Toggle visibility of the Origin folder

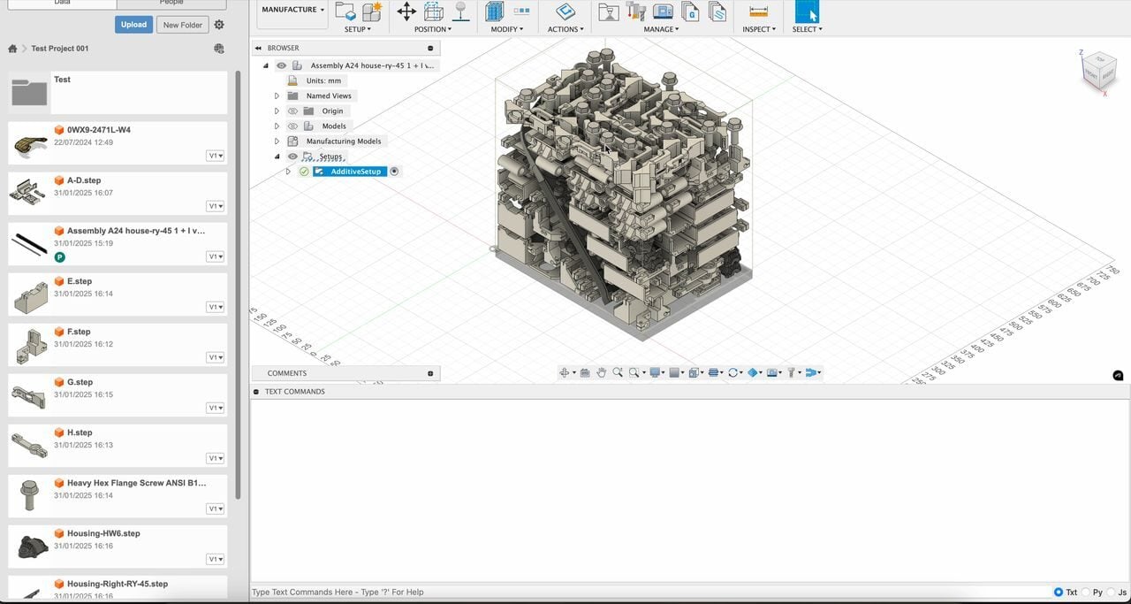click(292, 111)
